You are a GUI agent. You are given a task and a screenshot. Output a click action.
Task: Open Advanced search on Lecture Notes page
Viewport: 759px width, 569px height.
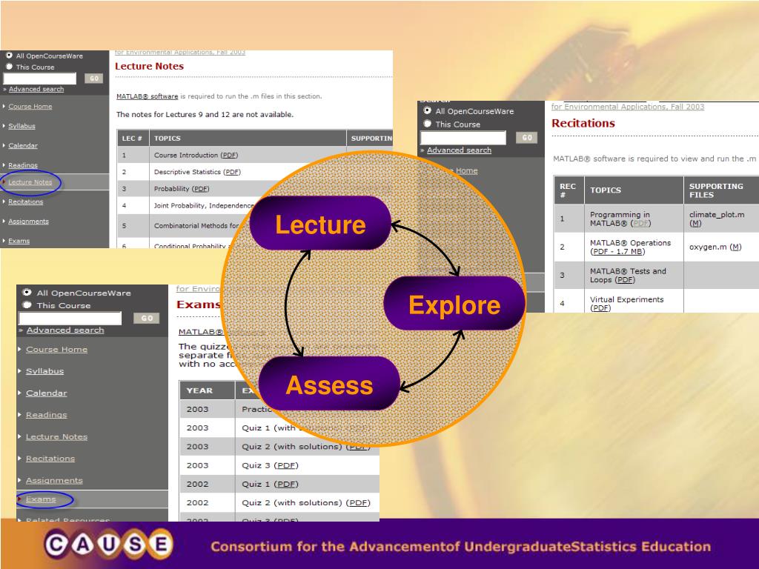[x=36, y=89]
